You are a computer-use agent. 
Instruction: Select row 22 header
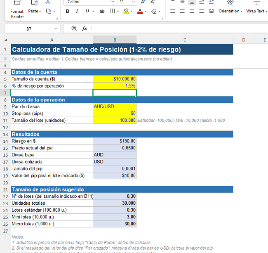click(x=5, y=196)
